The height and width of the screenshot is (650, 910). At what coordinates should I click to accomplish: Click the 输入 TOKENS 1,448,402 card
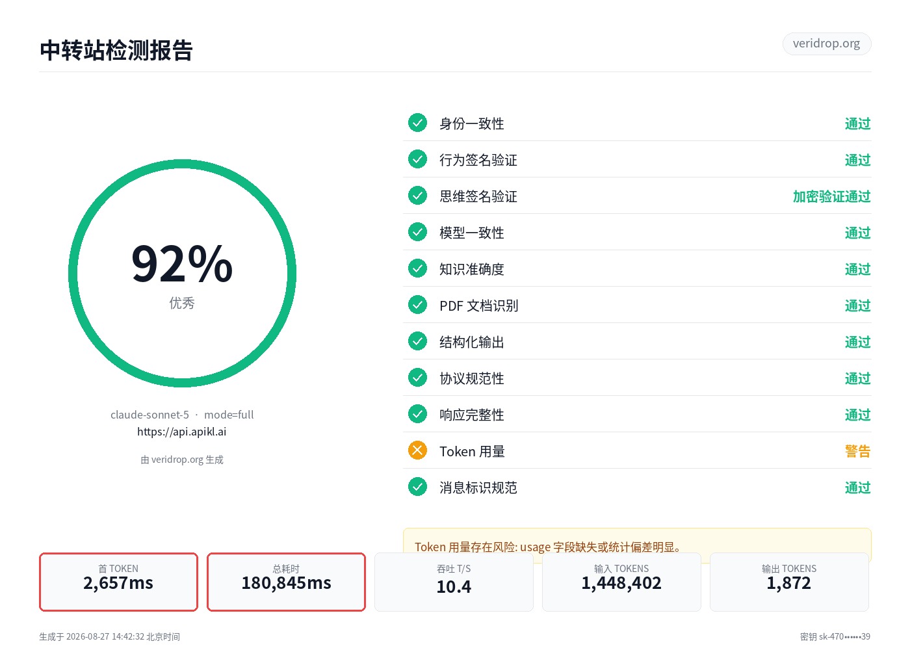(x=621, y=582)
